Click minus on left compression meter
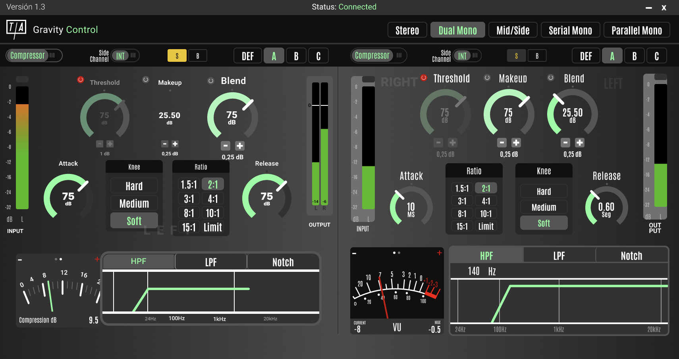The width and height of the screenshot is (679, 359). click(20, 260)
